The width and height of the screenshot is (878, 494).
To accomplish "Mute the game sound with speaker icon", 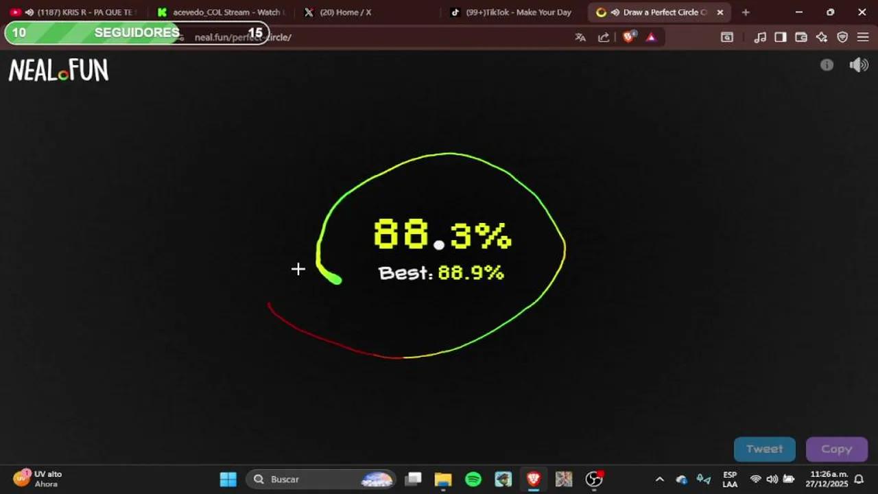I will pyautogui.click(x=858, y=65).
